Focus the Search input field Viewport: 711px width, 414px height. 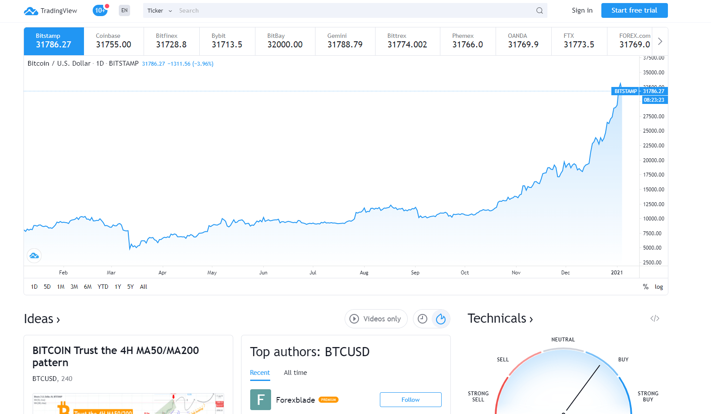pyautogui.click(x=355, y=10)
